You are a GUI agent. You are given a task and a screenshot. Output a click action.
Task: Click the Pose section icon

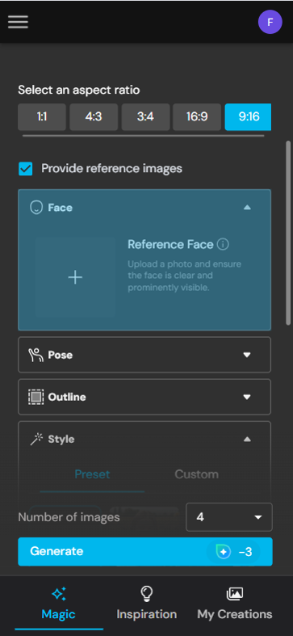(x=36, y=355)
